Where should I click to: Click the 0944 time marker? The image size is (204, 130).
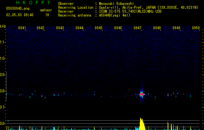pos(79,28)
